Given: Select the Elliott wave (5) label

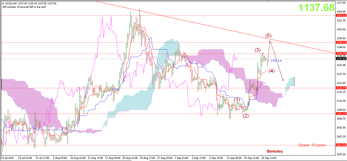Looking at the screenshot, I should tap(268, 36).
